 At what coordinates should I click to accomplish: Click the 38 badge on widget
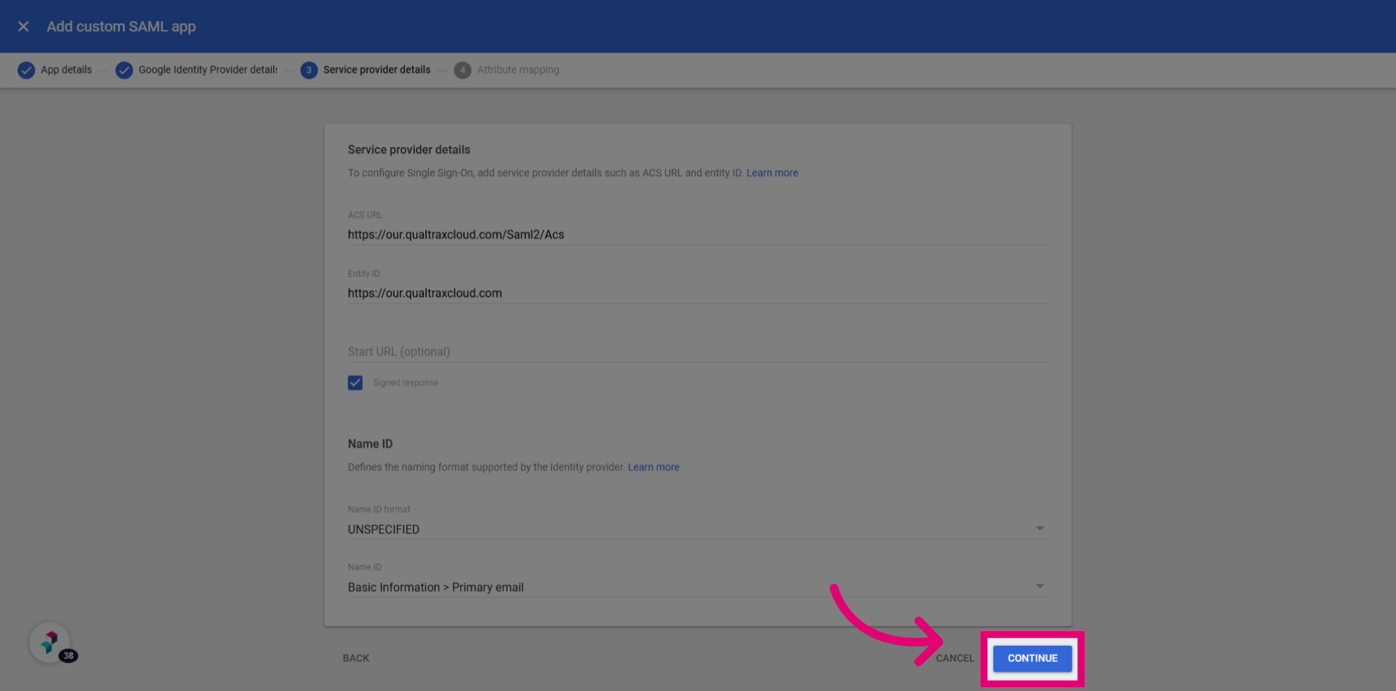[68, 655]
